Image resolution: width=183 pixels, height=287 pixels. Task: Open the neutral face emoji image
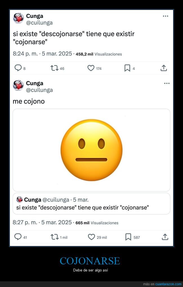pos(91,150)
